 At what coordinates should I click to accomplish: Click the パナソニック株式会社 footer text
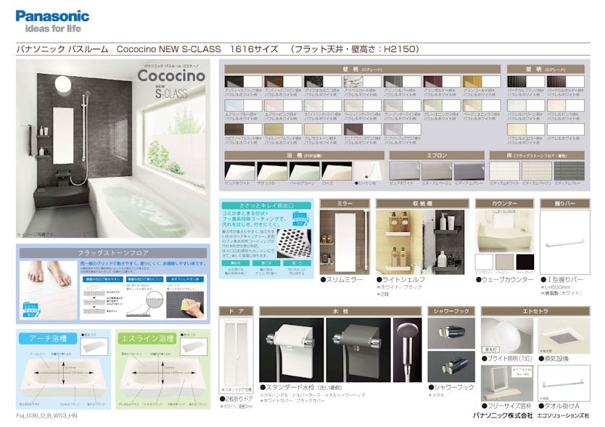tap(503, 415)
